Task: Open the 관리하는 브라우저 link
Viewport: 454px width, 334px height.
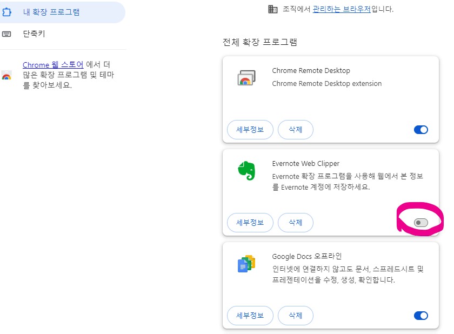Action: (342, 9)
